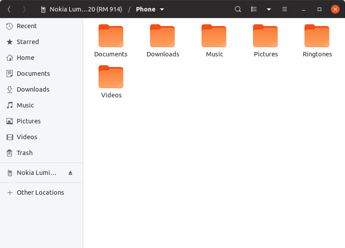Open Recent in the sidebar
The width and height of the screenshot is (345, 248).
pyautogui.click(x=26, y=26)
